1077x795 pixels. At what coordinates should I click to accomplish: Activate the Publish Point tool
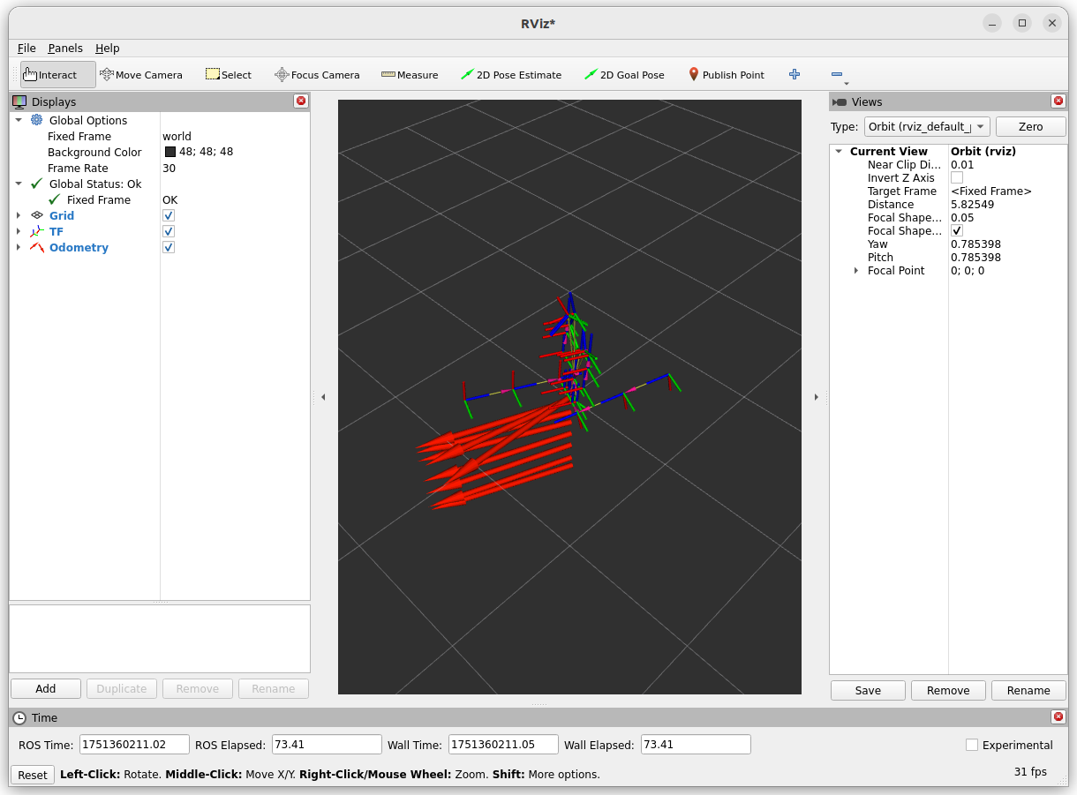pos(726,75)
